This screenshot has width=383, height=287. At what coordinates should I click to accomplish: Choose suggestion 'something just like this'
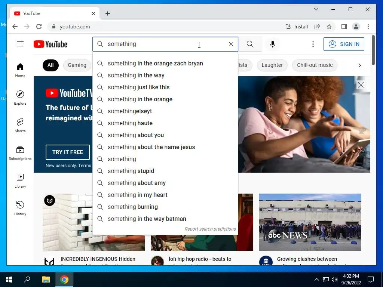tap(165, 87)
